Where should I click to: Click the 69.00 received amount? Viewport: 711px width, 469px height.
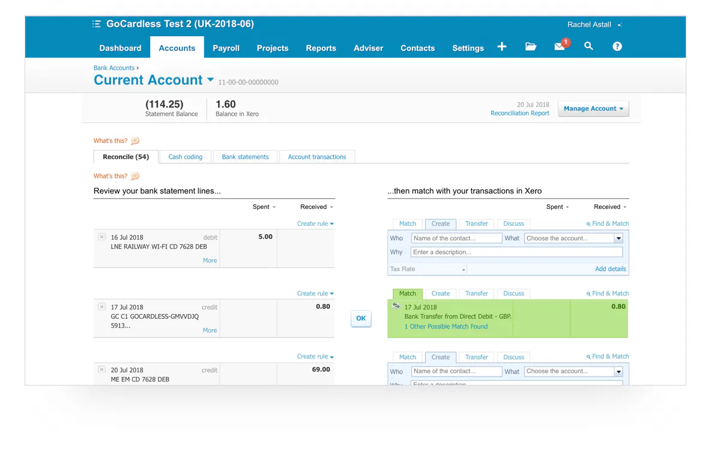[x=321, y=370]
